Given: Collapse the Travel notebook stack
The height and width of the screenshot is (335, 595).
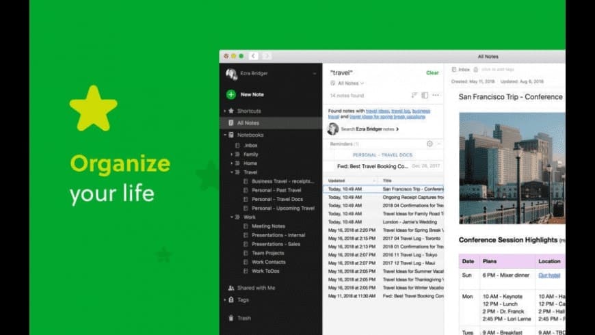Looking at the screenshot, I should (x=231, y=172).
